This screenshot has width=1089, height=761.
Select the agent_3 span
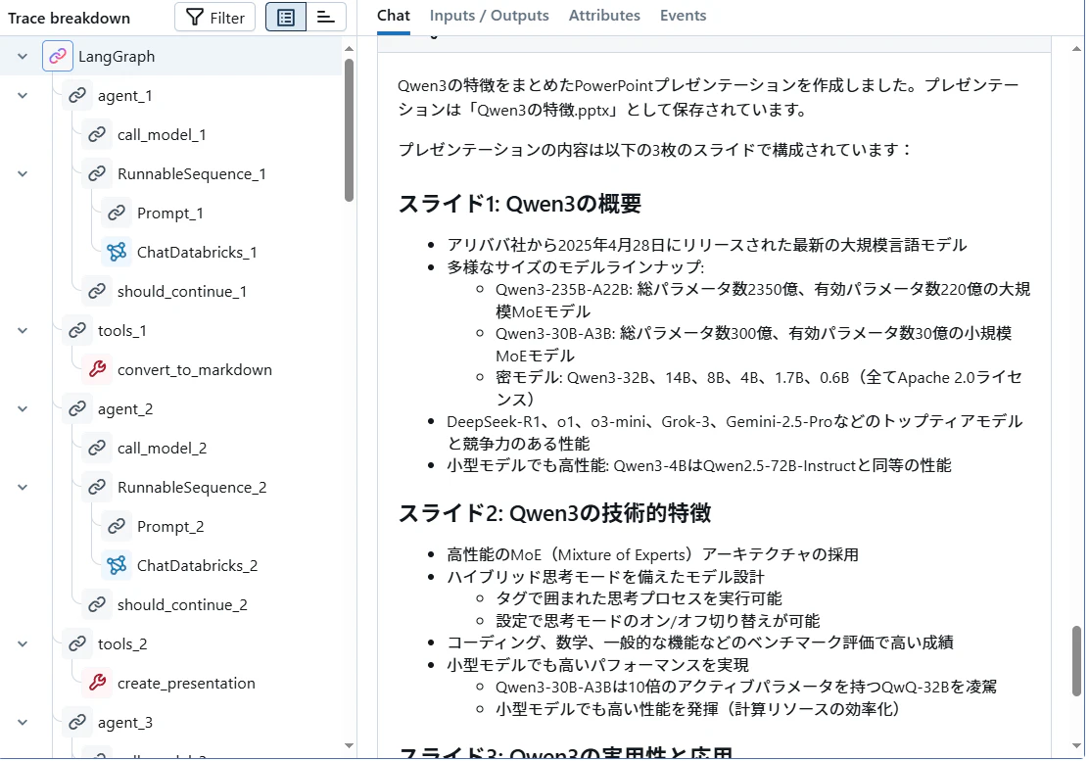(125, 723)
